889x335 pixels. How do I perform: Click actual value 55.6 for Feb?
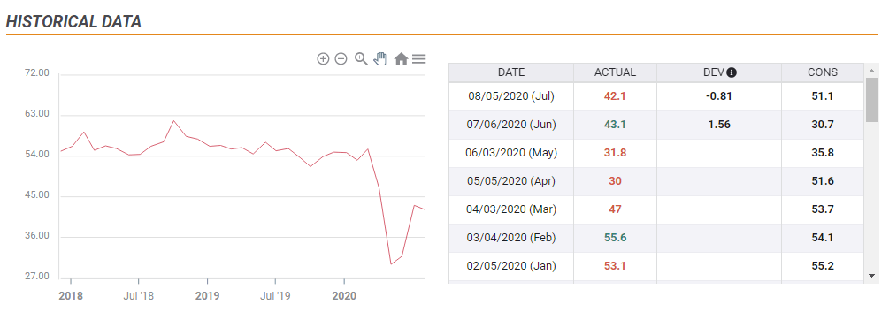[x=615, y=238]
